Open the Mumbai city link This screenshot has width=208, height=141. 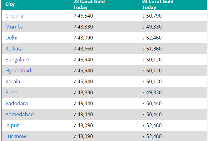coord(15,27)
